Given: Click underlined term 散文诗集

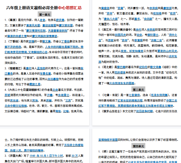Looking at the screenshot, I should click(x=156, y=67).
